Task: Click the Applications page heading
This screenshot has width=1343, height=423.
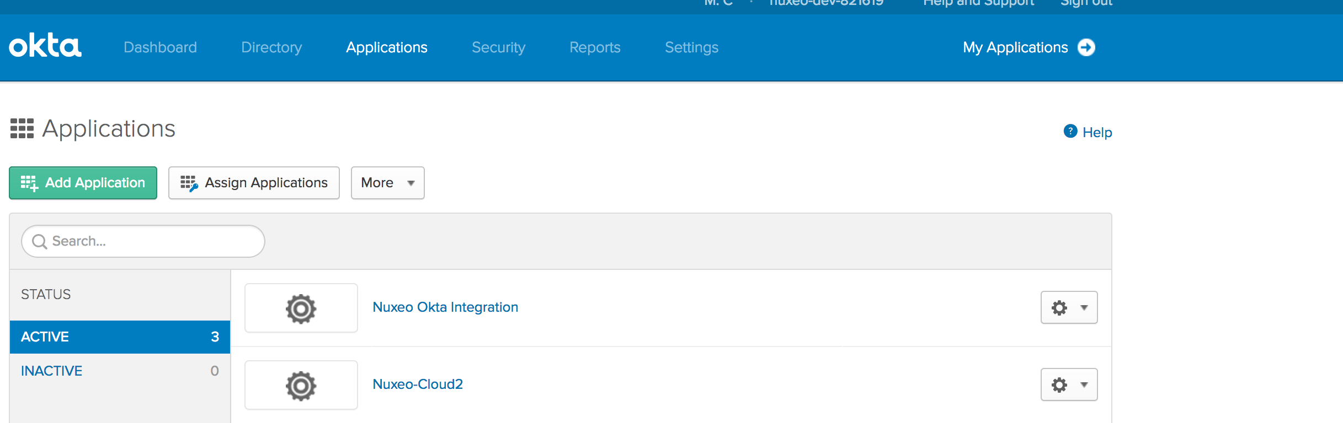Action: (x=109, y=129)
